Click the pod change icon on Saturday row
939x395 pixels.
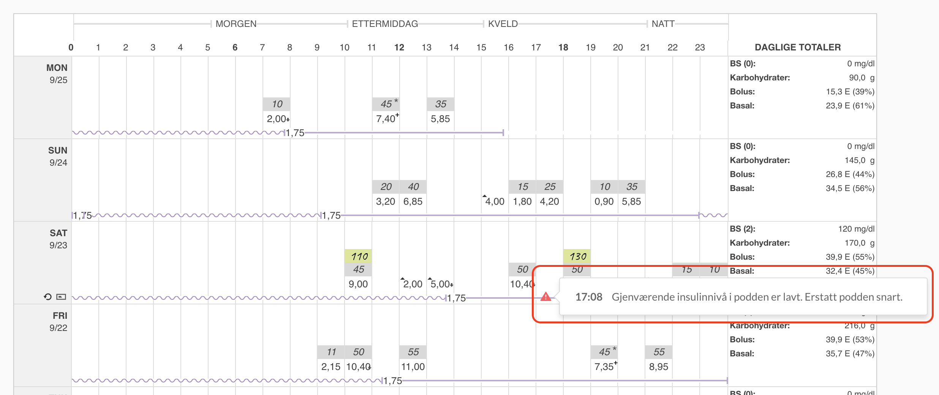[47, 297]
